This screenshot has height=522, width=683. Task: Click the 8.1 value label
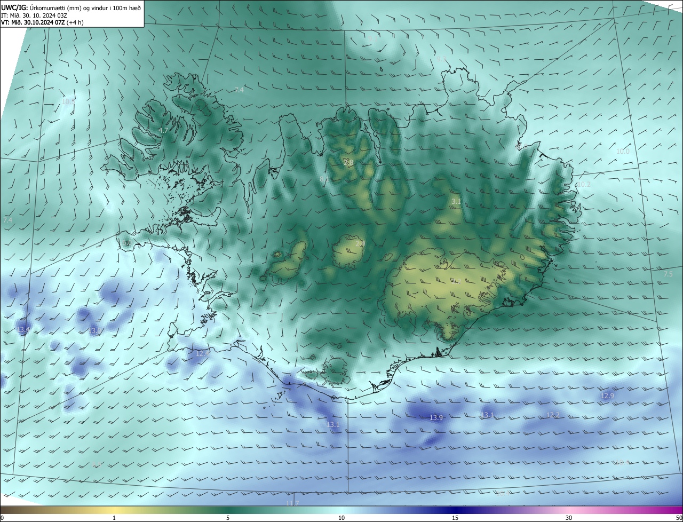point(324,179)
